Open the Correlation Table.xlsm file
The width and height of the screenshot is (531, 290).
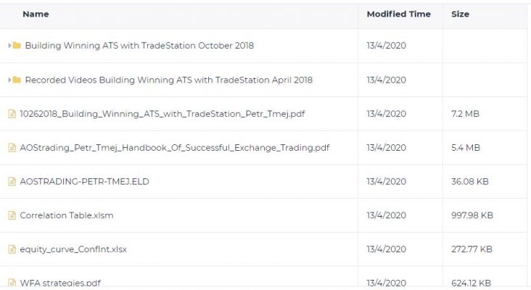click(67, 215)
